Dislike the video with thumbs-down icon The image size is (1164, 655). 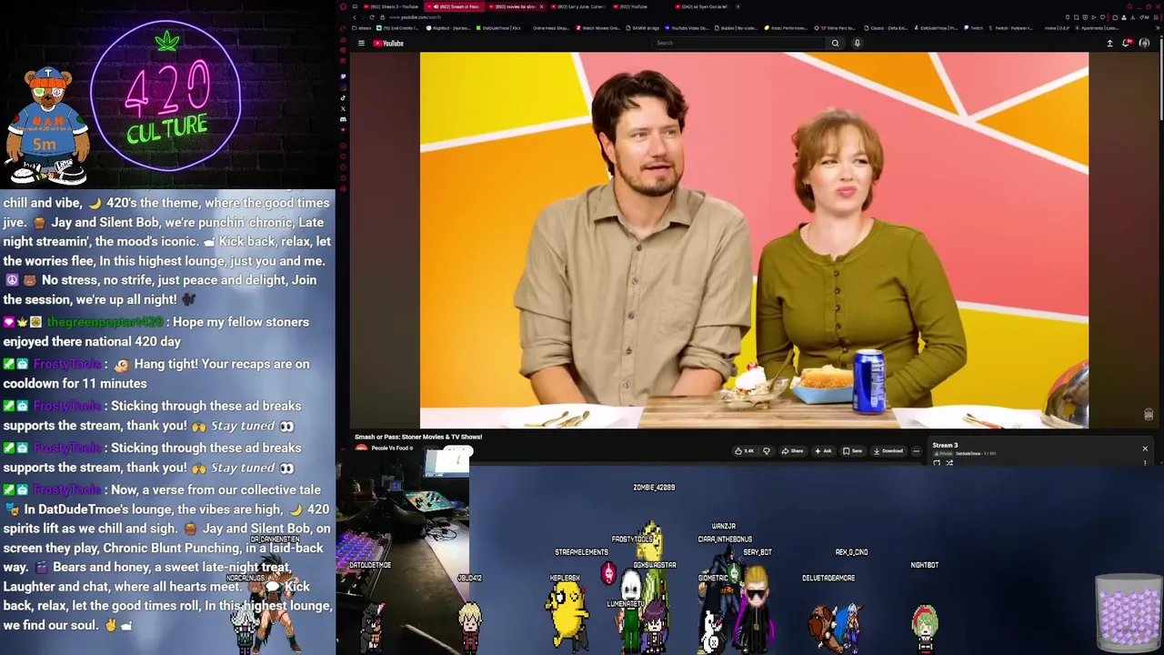[767, 451]
